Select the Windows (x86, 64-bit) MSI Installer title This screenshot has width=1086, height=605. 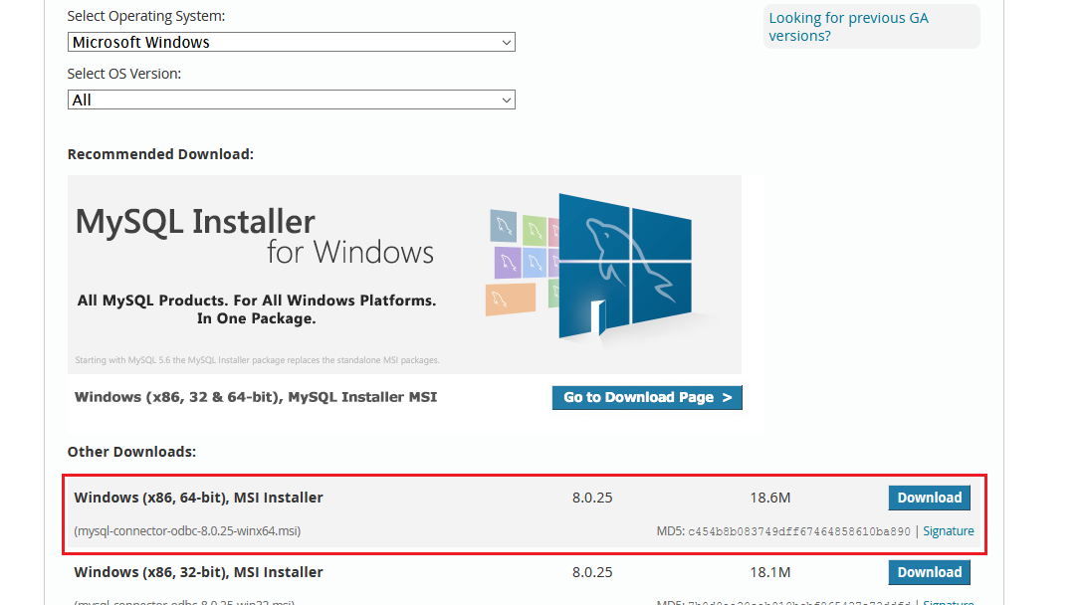199,498
